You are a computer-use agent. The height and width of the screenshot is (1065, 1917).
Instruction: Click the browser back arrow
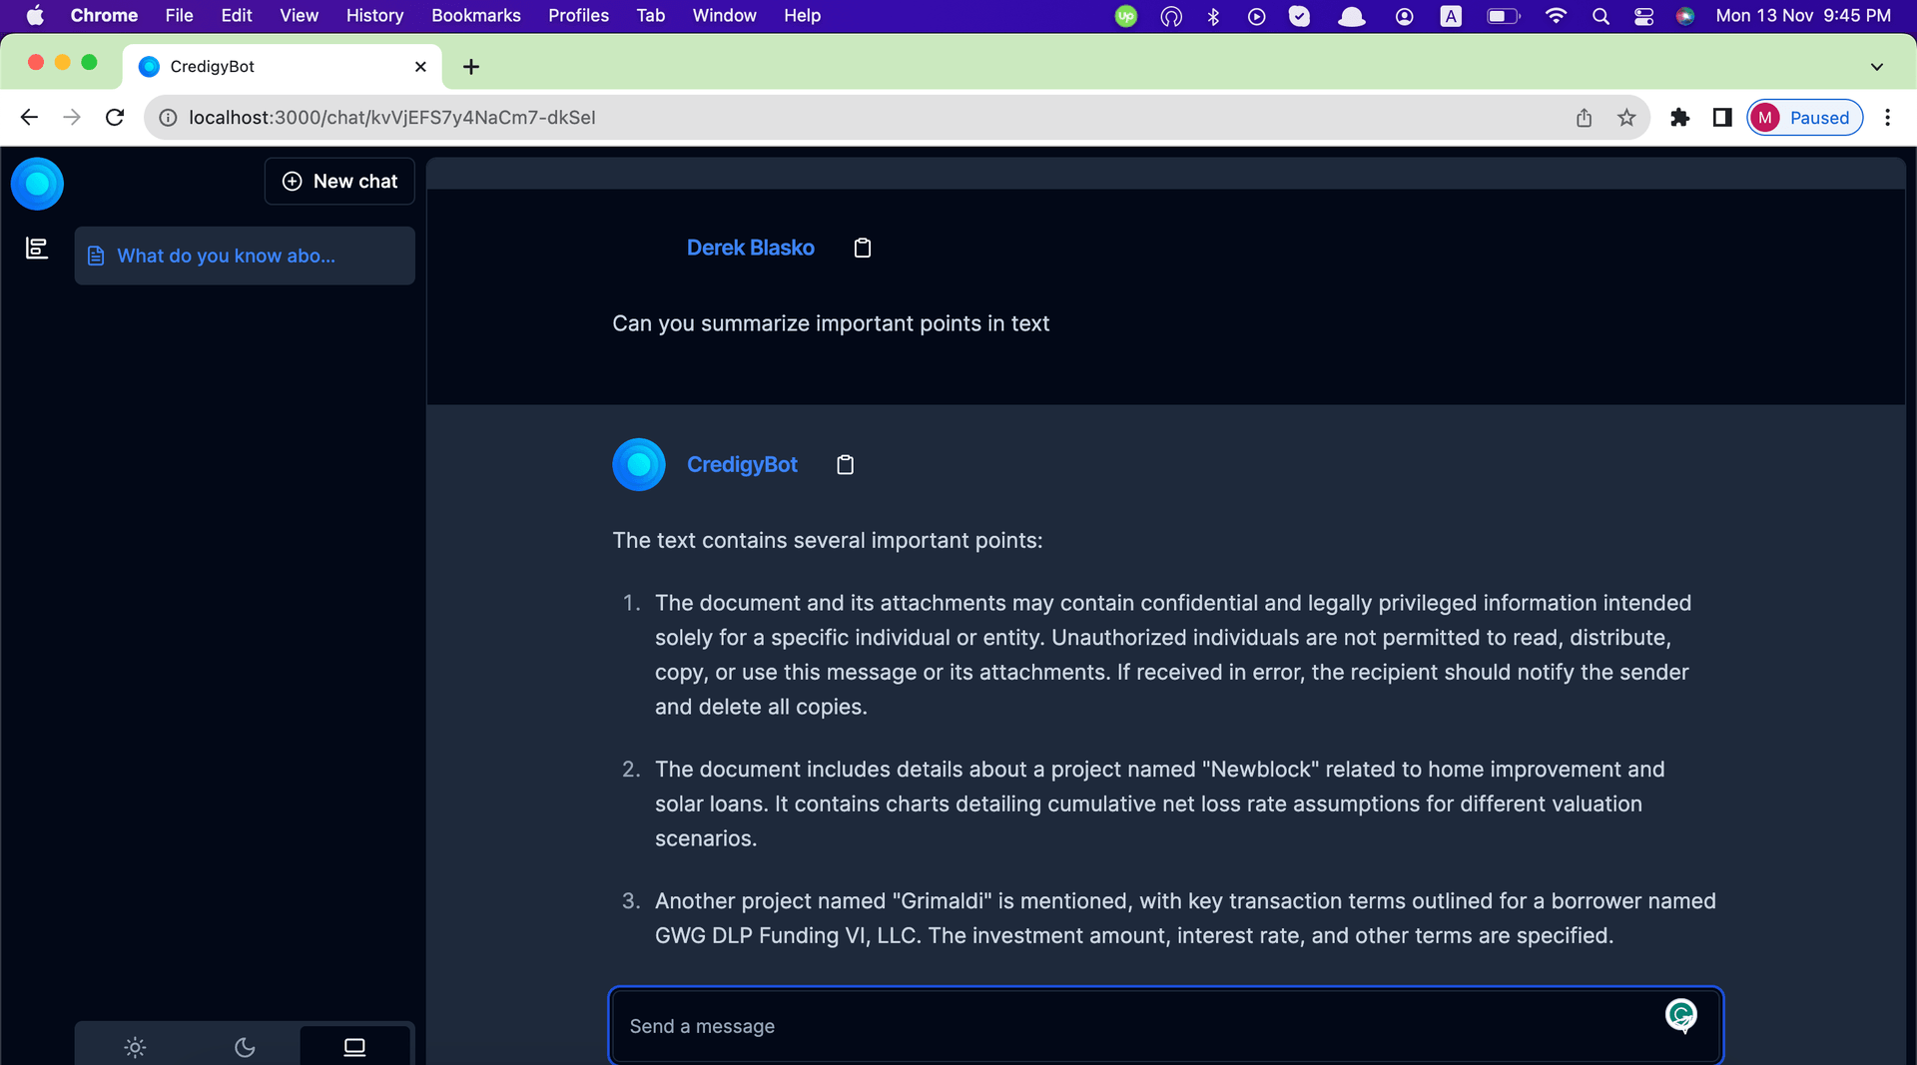point(29,118)
